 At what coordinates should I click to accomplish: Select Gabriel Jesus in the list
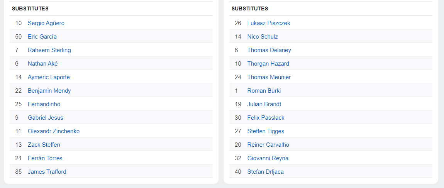pyautogui.click(x=45, y=118)
